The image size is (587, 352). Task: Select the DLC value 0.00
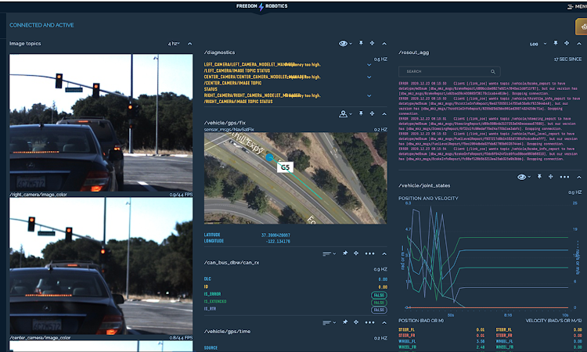tap(383, 279)
